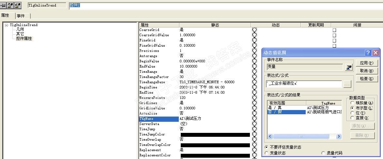Click the dynamic bulb icon for FineGridValue

pos(254,45)
